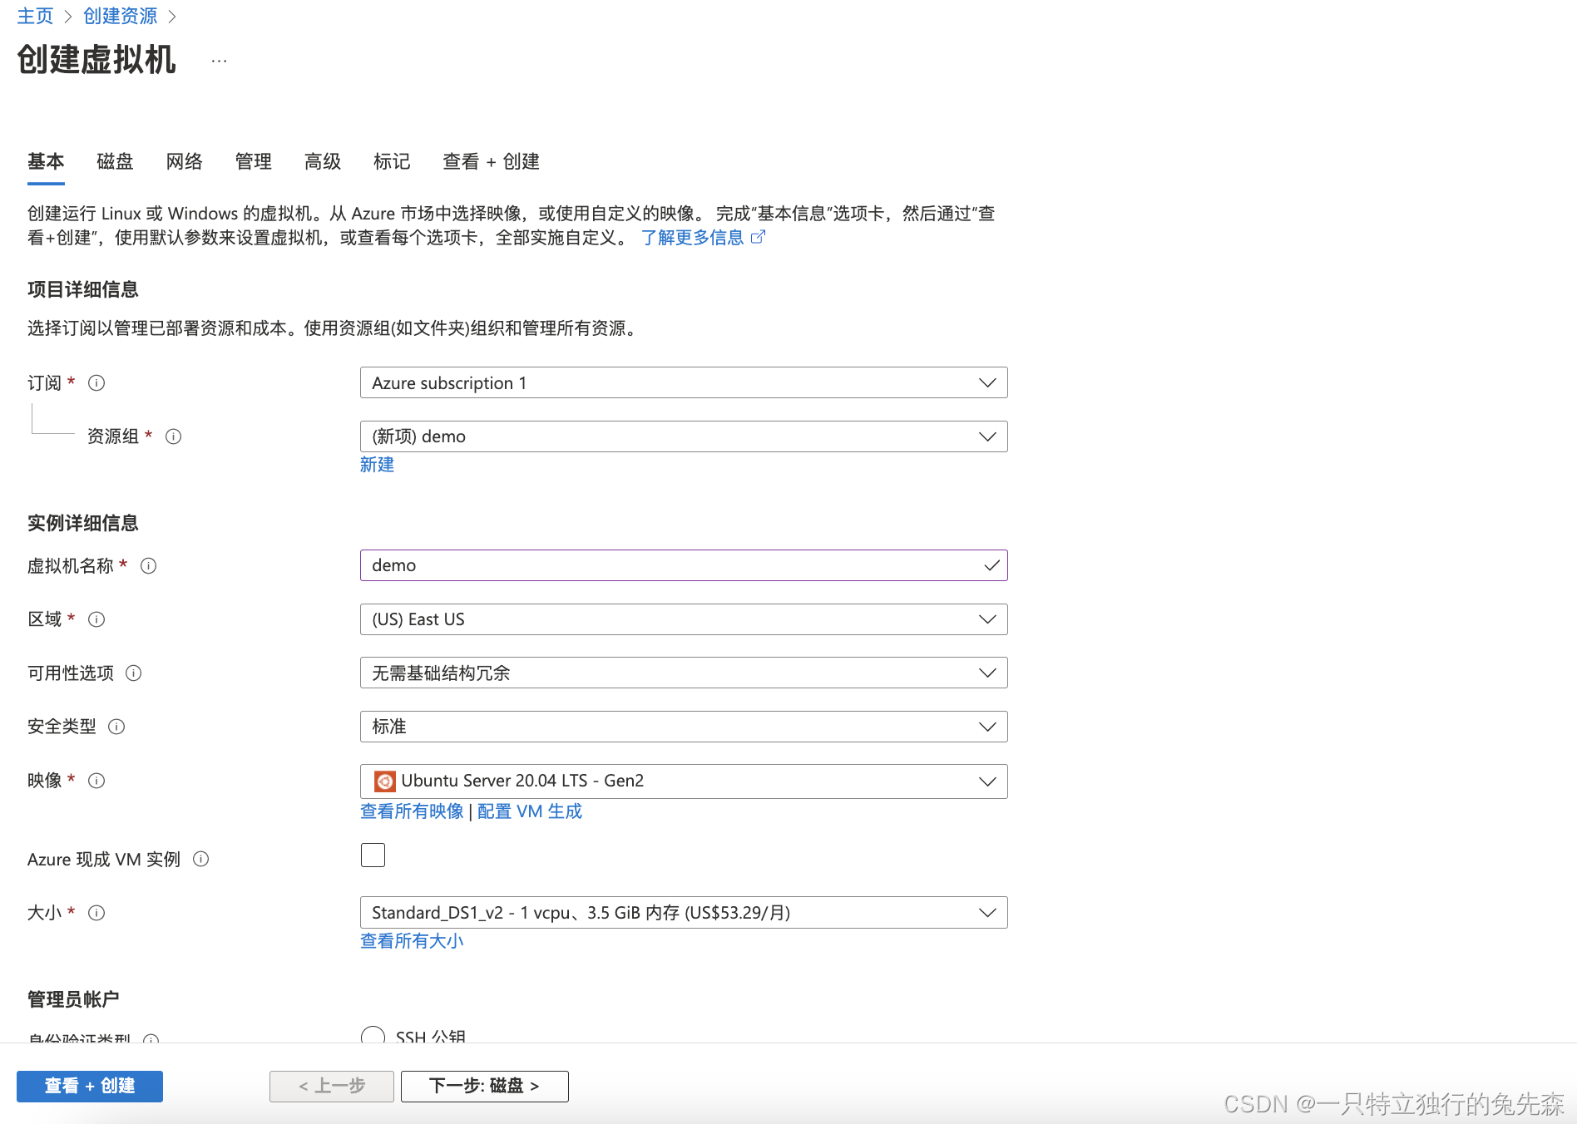Open the 订阅 dropdown Azure subscription 1
The image size is (1577, 1124).
click(684, 382)
